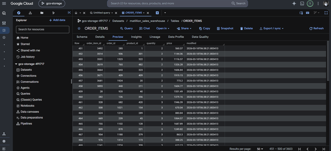Go to the previous results page
This screenshot has width=331, height=151.
pyautogui.click(x=308, y=149)
